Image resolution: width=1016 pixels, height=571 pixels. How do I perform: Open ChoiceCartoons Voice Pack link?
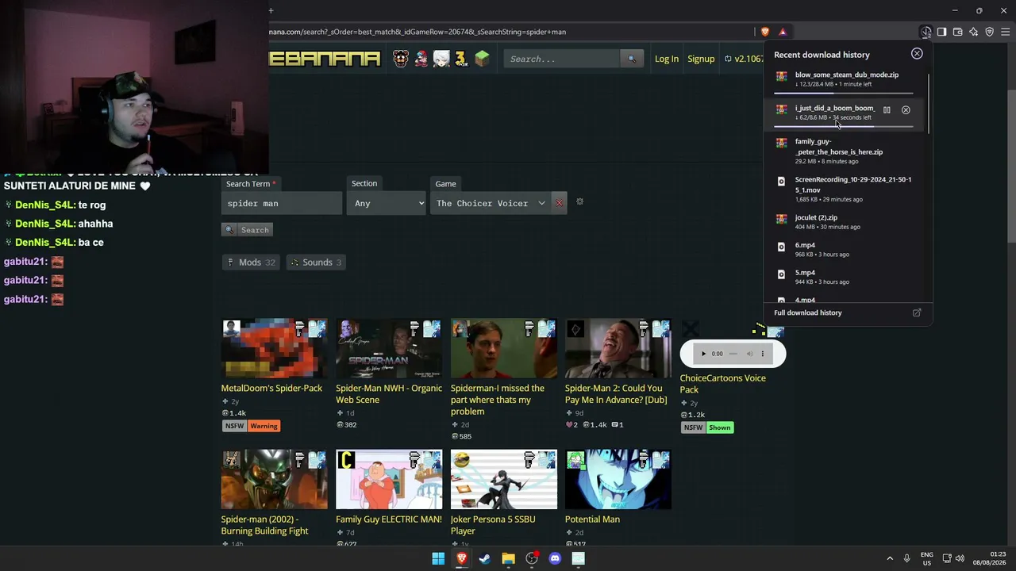pyautogui.click(x=723, y=384)
